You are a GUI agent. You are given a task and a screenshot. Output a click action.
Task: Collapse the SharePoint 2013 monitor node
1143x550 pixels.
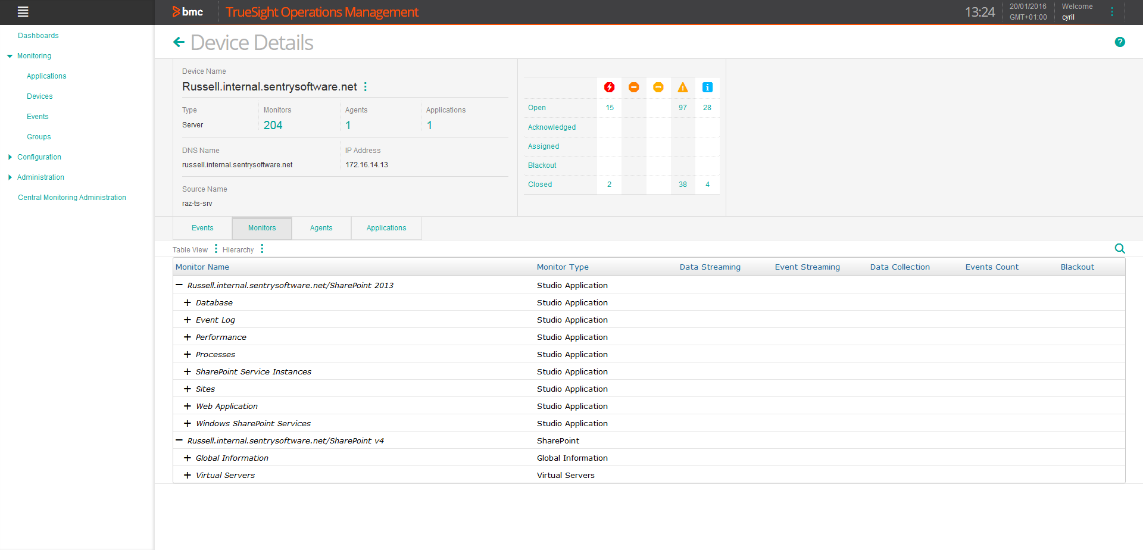click(179, 285)
